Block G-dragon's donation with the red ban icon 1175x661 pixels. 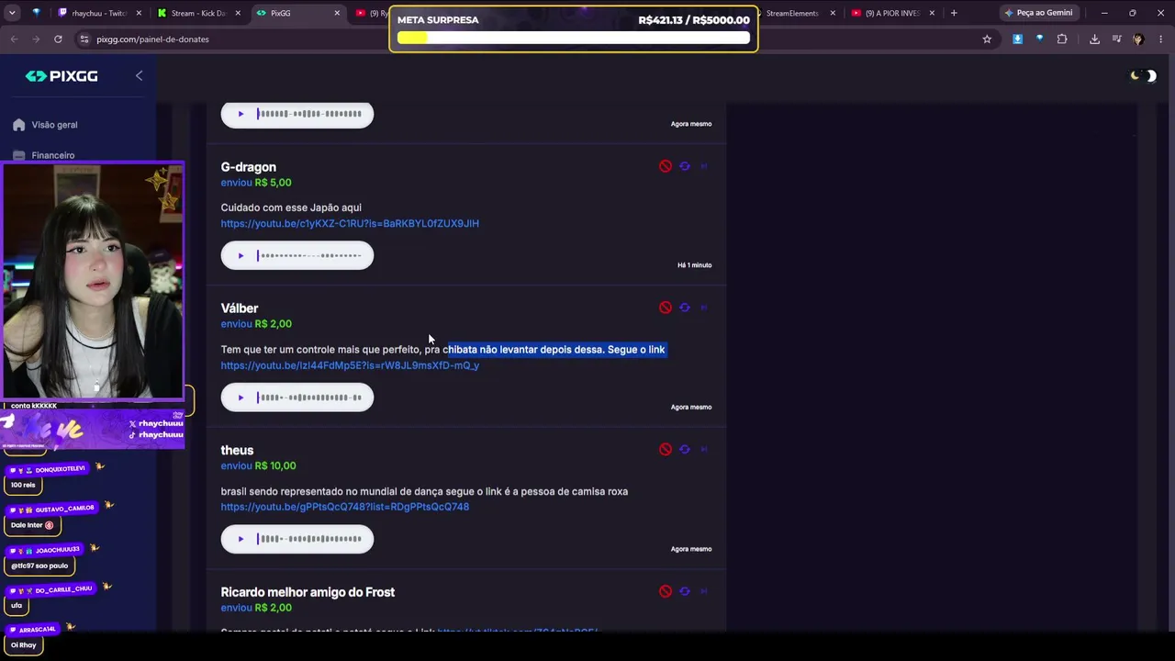click(x=666, y=166)
